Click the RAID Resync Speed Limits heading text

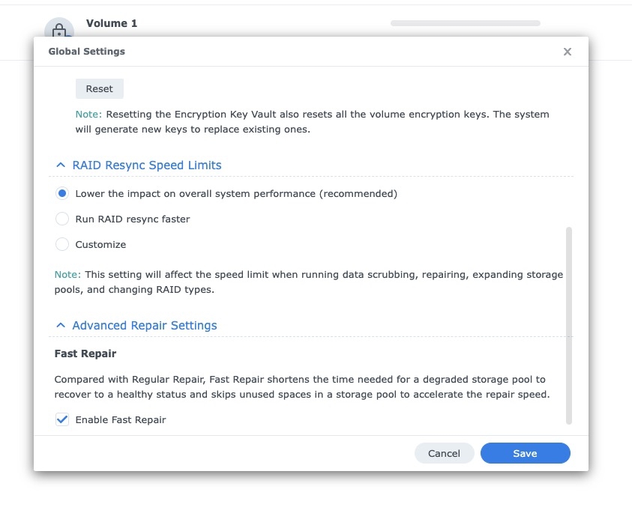[x=147, y=165]
